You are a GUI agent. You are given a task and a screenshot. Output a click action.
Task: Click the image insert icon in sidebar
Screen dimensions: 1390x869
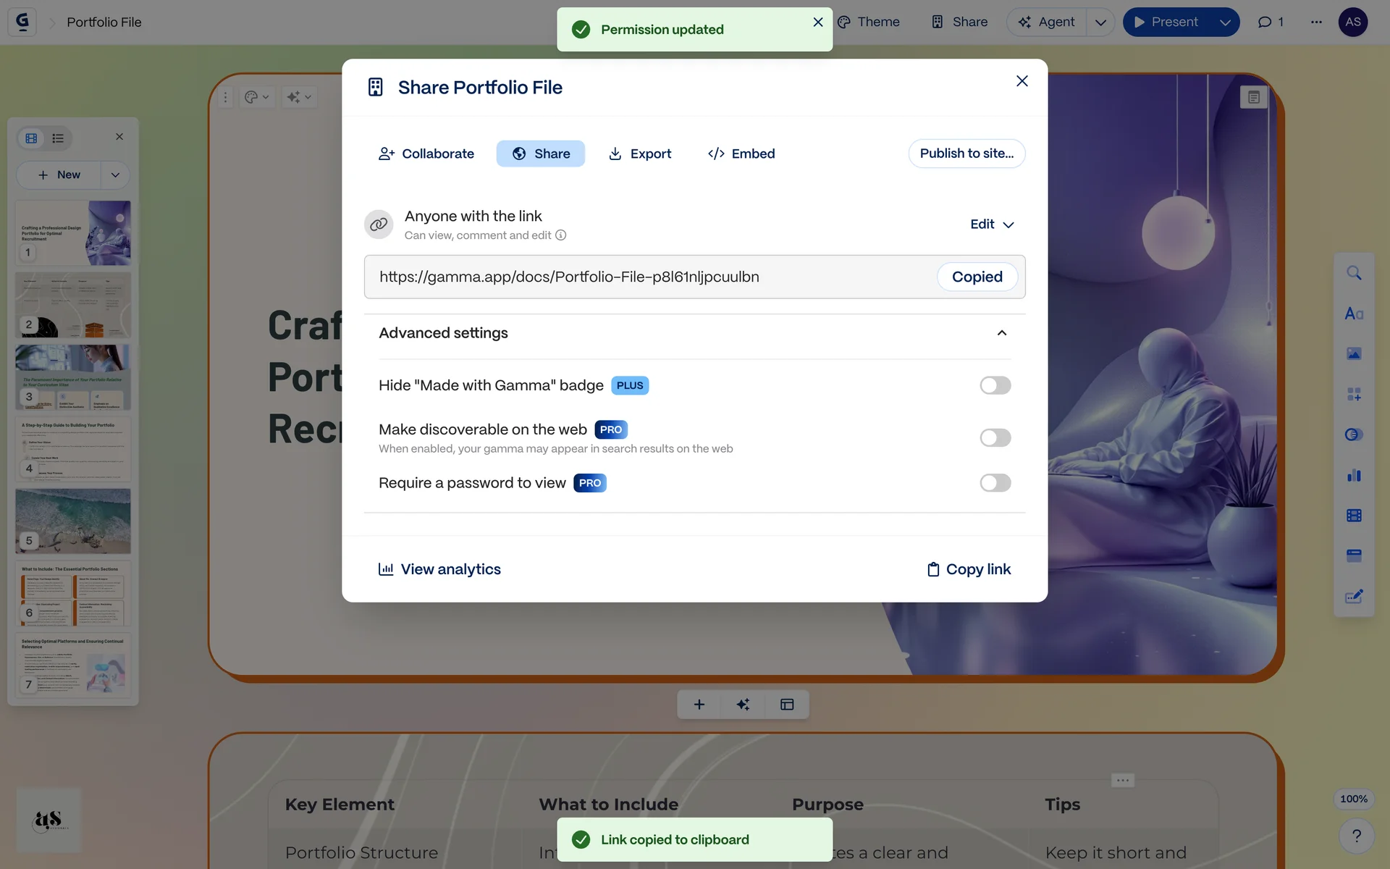pyautogui.click(x=1354, y=353)
